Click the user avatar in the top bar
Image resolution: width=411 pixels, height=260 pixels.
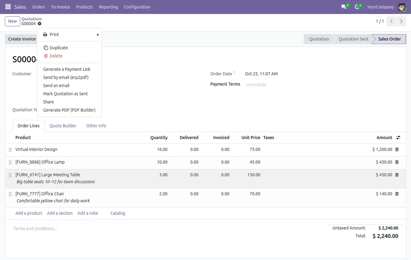401,7
